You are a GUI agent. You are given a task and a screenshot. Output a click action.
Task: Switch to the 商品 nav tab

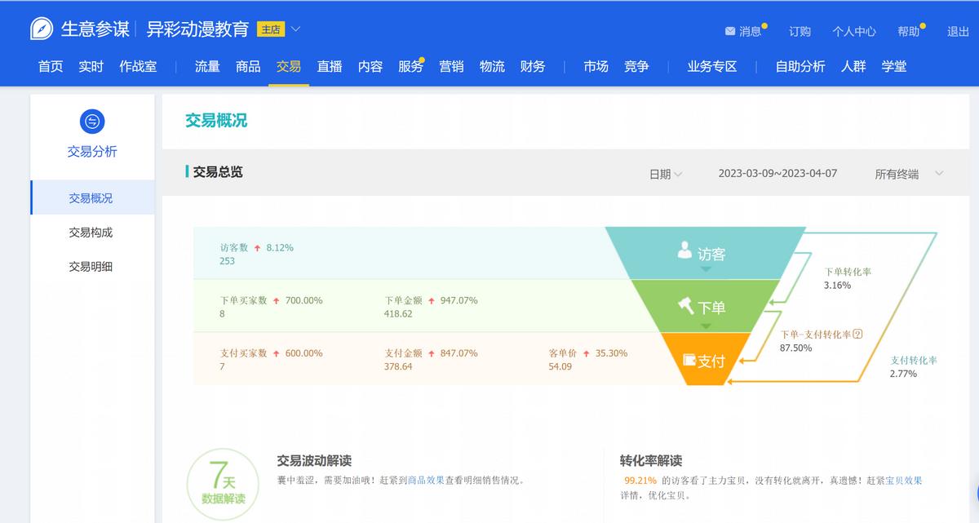pyautogui.click(x=248, y=66)
